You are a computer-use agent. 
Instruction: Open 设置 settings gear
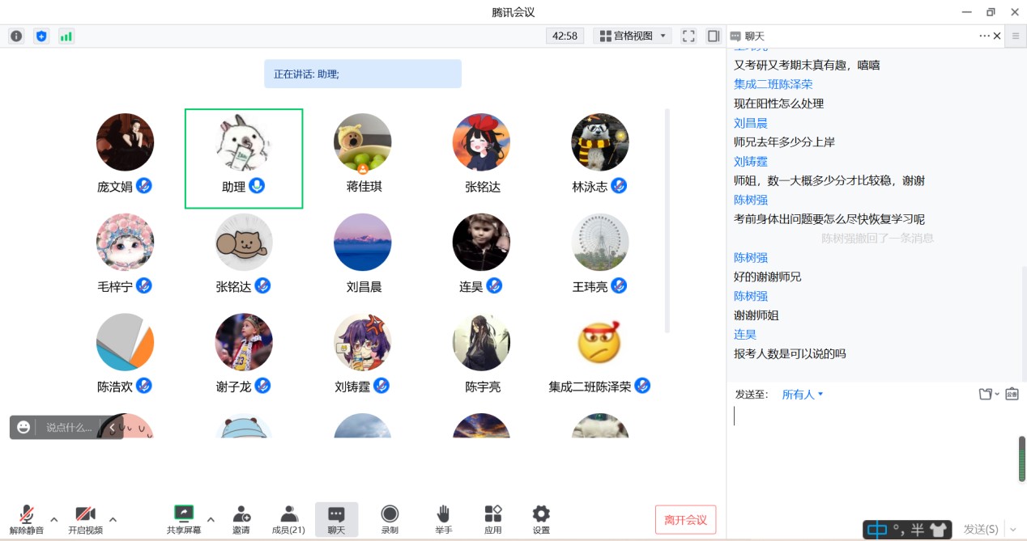tap(541, 519)
